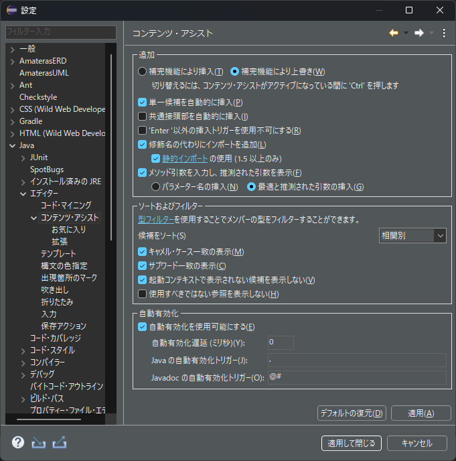
Task: Click the export preferences icon
Action: coord(60,442)
